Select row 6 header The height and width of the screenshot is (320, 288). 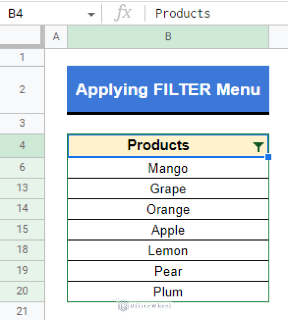22,168
